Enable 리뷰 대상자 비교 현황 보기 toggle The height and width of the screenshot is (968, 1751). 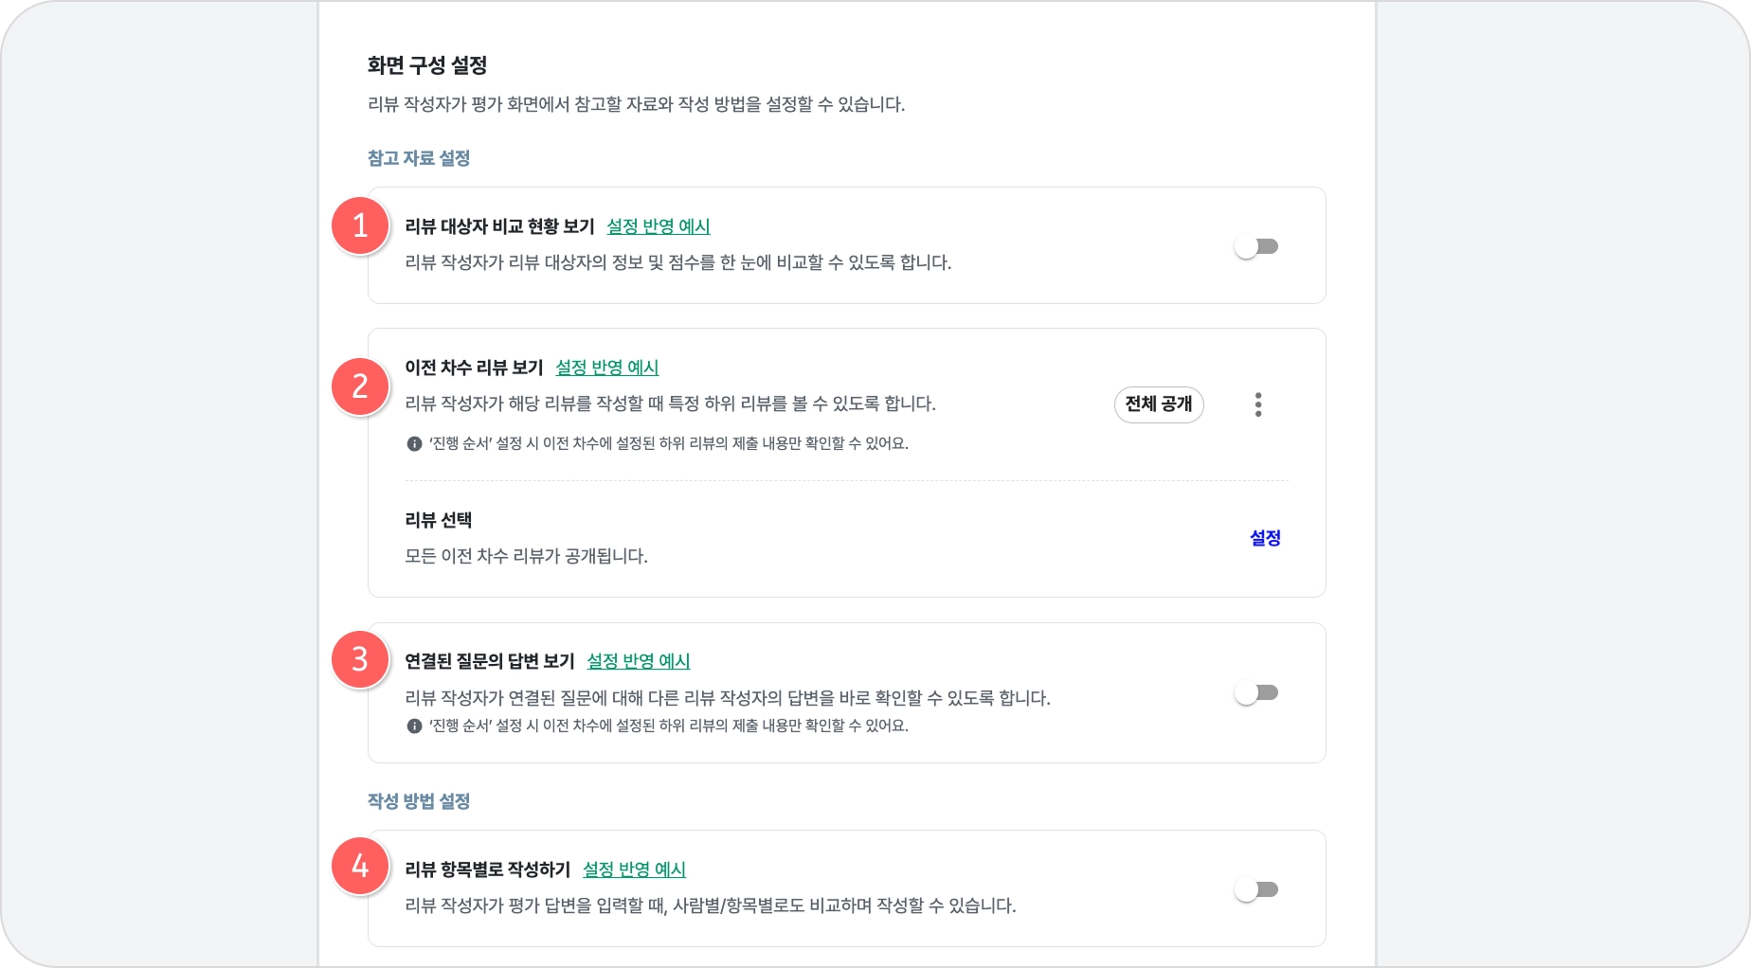coord(1256,247)
